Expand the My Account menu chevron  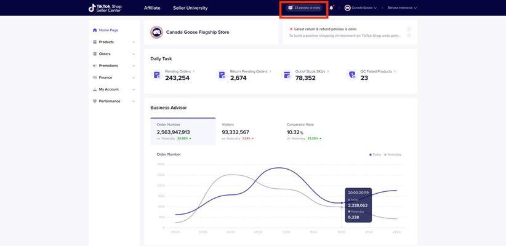tap(134, 90)
